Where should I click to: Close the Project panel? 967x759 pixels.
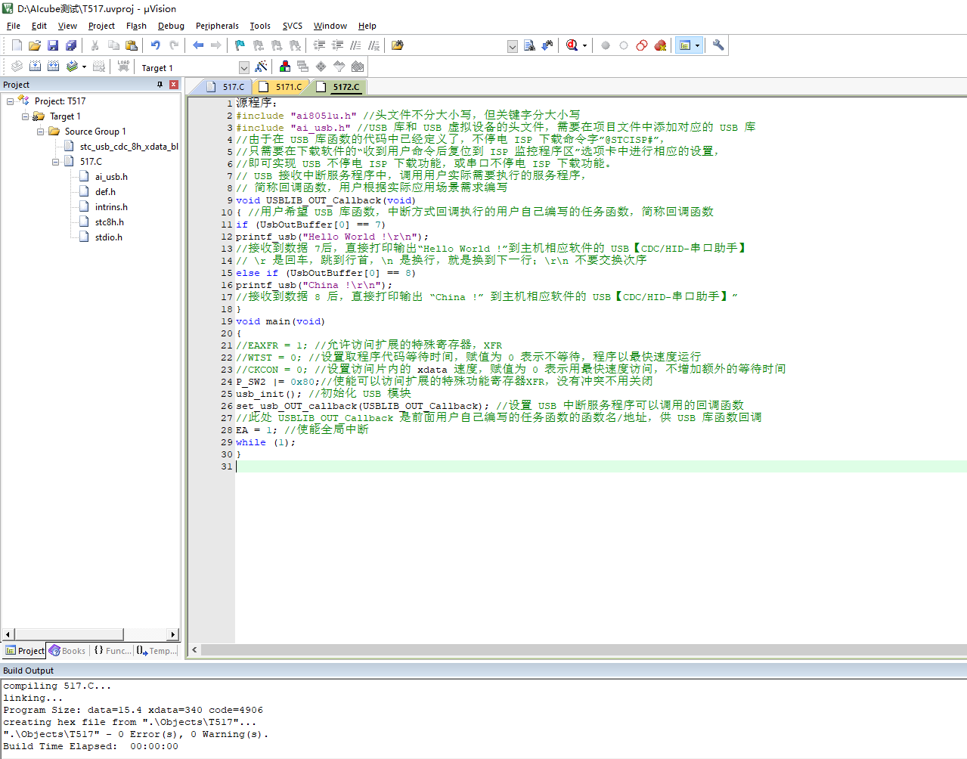pos(173,85)
